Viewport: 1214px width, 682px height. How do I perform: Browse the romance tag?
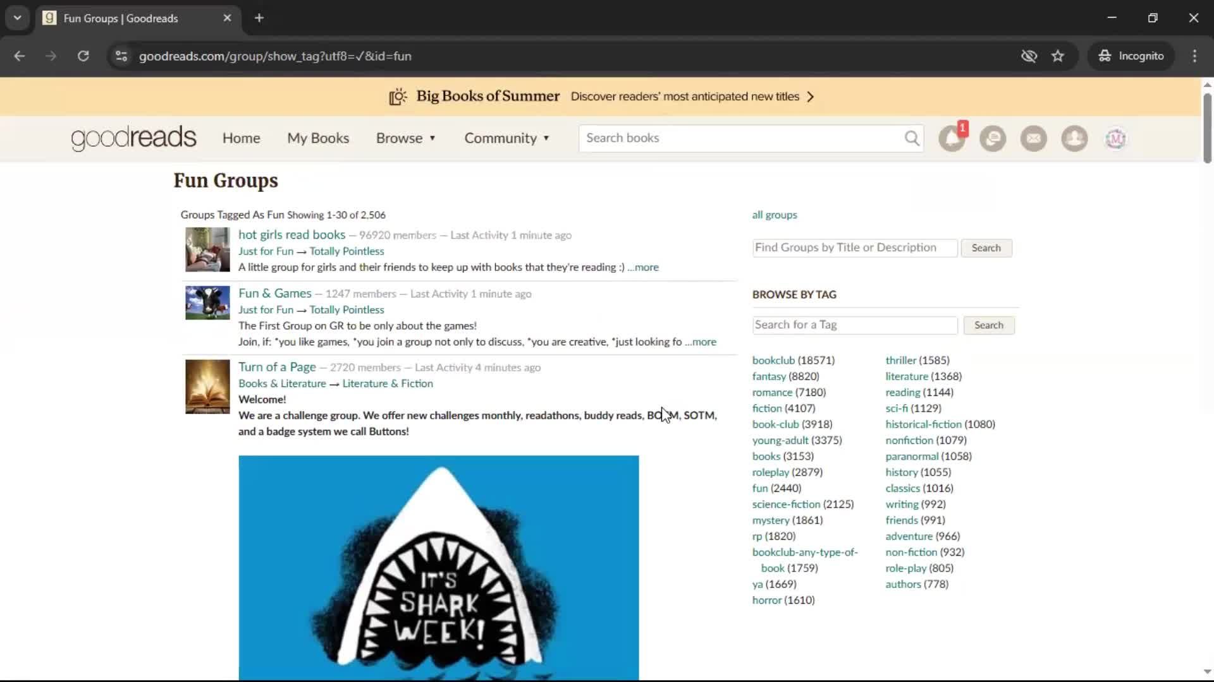coord(772,392)
